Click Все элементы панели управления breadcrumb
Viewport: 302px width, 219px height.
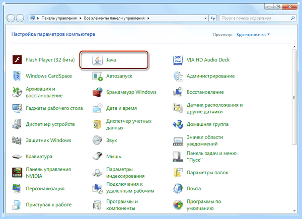click(x=114, y=18)
